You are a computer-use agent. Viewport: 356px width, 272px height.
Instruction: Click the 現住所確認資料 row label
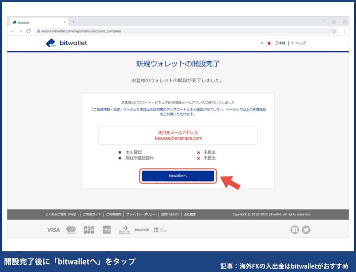click(x=140, y=158)
